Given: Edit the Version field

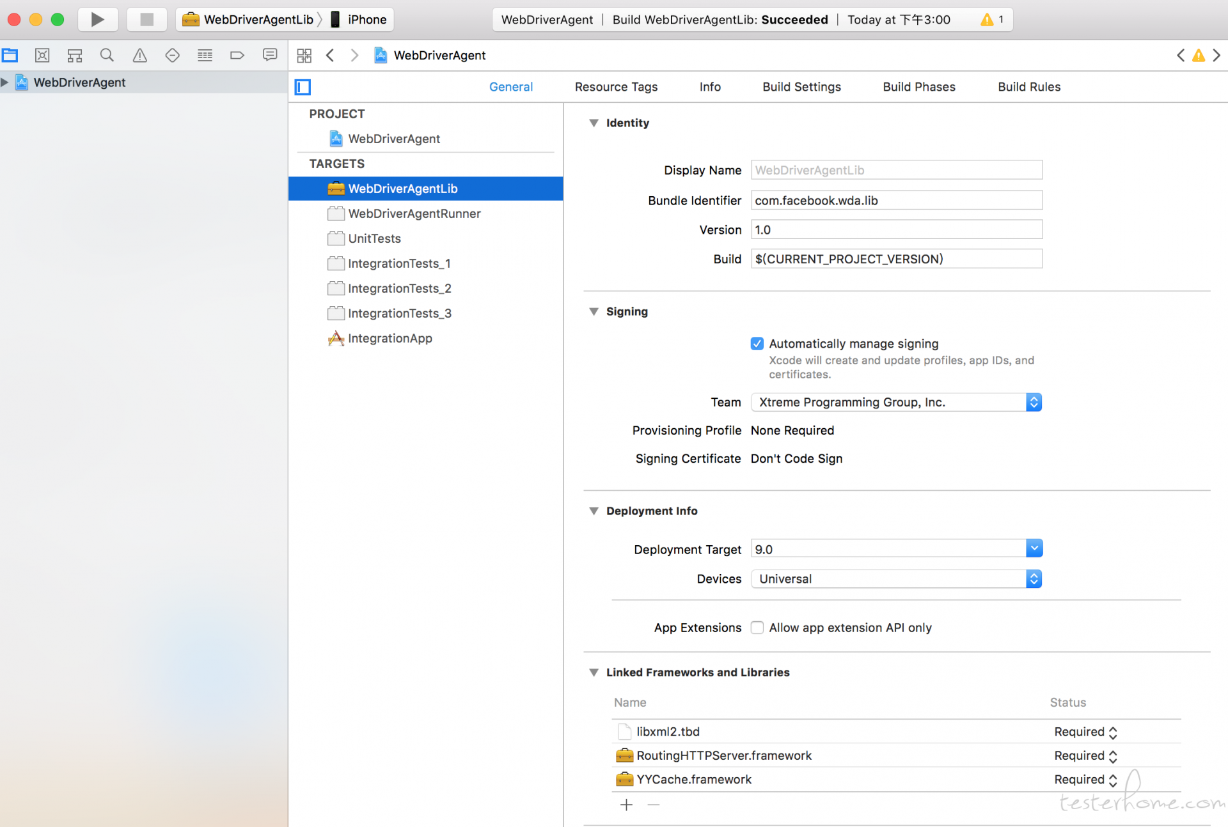Looking at the screenshot, I should coord(897,229).
